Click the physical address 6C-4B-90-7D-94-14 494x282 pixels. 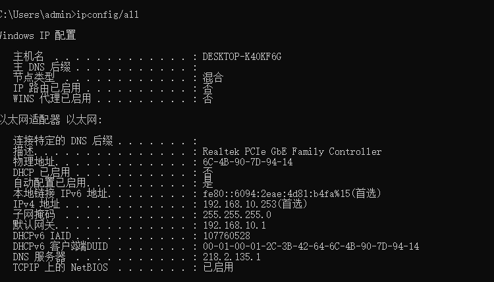(248, 162)
